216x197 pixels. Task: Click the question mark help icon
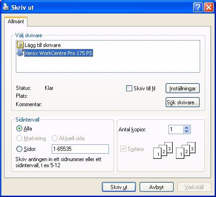(198, 7)
